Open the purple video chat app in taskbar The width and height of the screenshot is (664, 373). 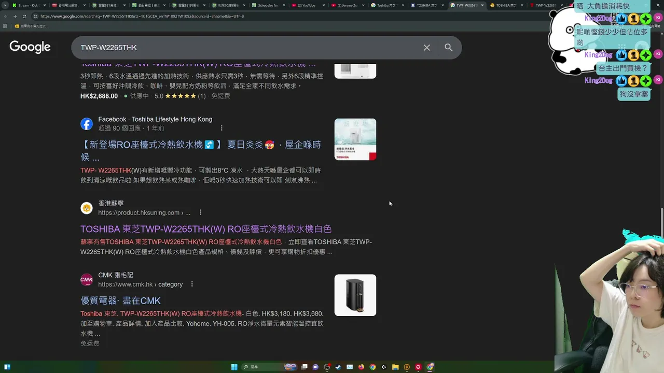coord(315,367)
